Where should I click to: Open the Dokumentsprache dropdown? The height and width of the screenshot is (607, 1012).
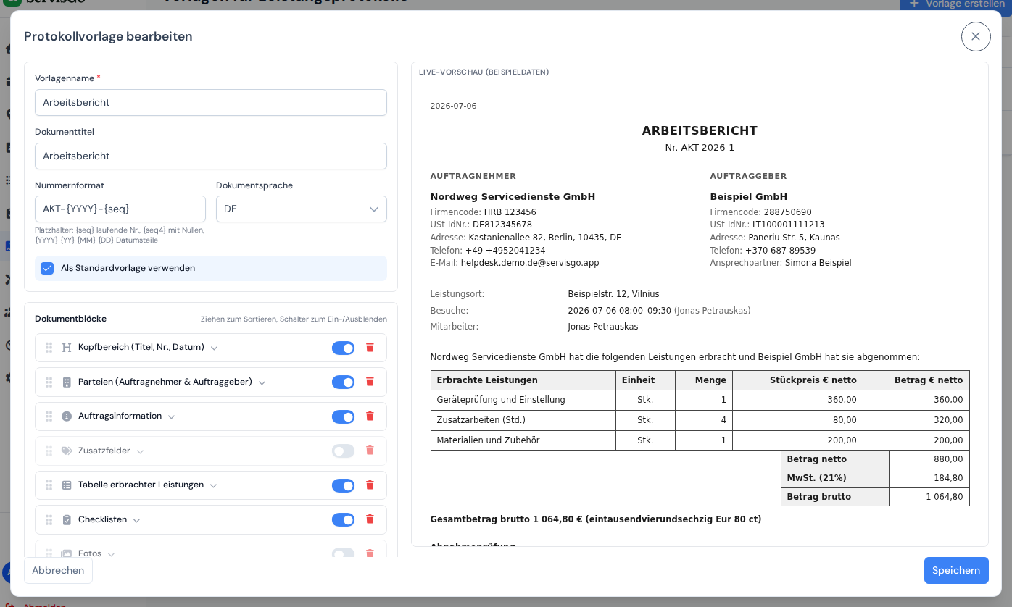tap(302, 209)
